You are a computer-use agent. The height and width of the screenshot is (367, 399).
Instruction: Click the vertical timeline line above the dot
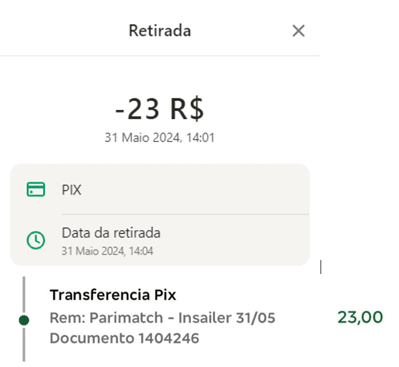tap(24, 295)
